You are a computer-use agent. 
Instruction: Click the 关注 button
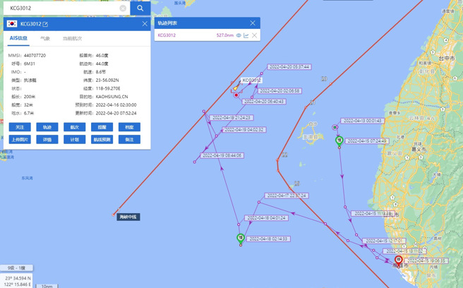click(x=20, y=127)
